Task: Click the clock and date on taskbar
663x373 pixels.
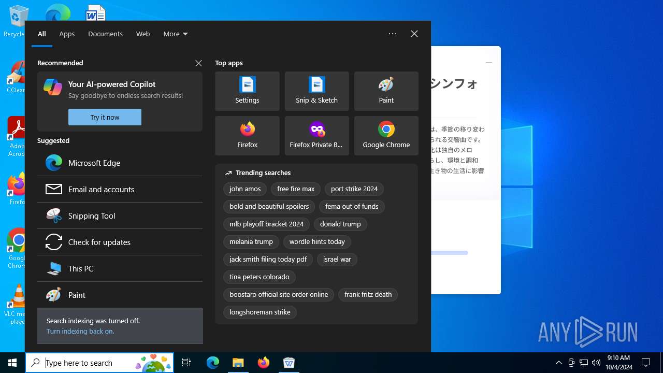Action: [619, 363]
